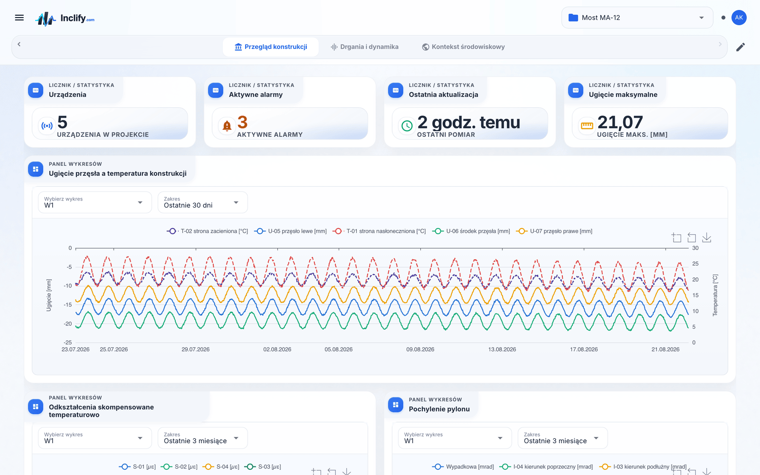Click the "AKTYWNE ALARMY" label
The width and height of the screenshot is (760, 475).
coord(270,134)
